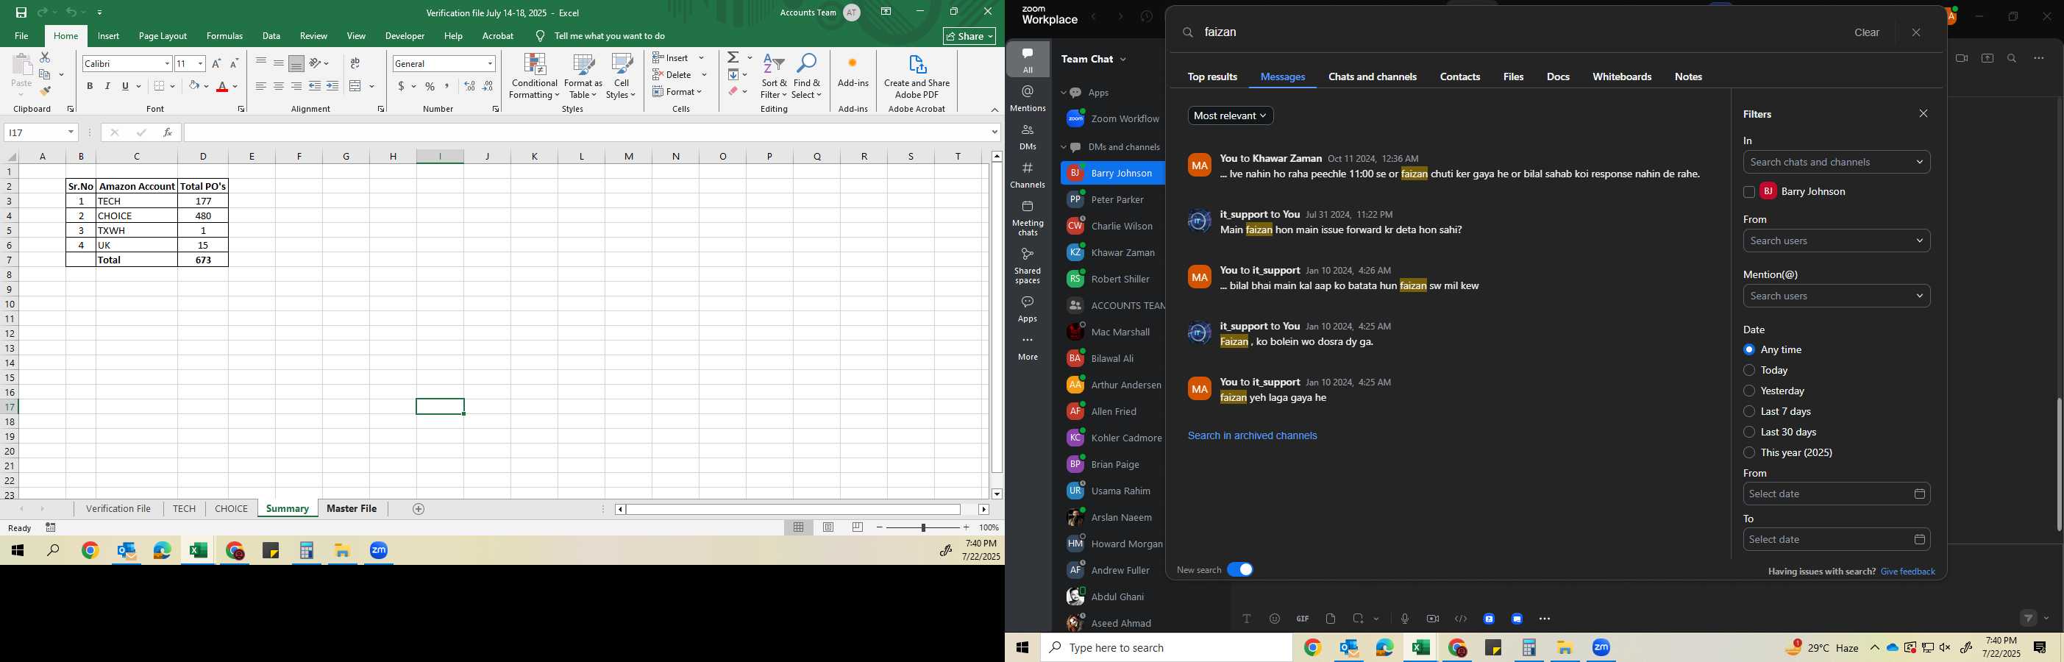Click percent style button in Number group
This screenshot has width=2064, height=662.
[430, 86]
